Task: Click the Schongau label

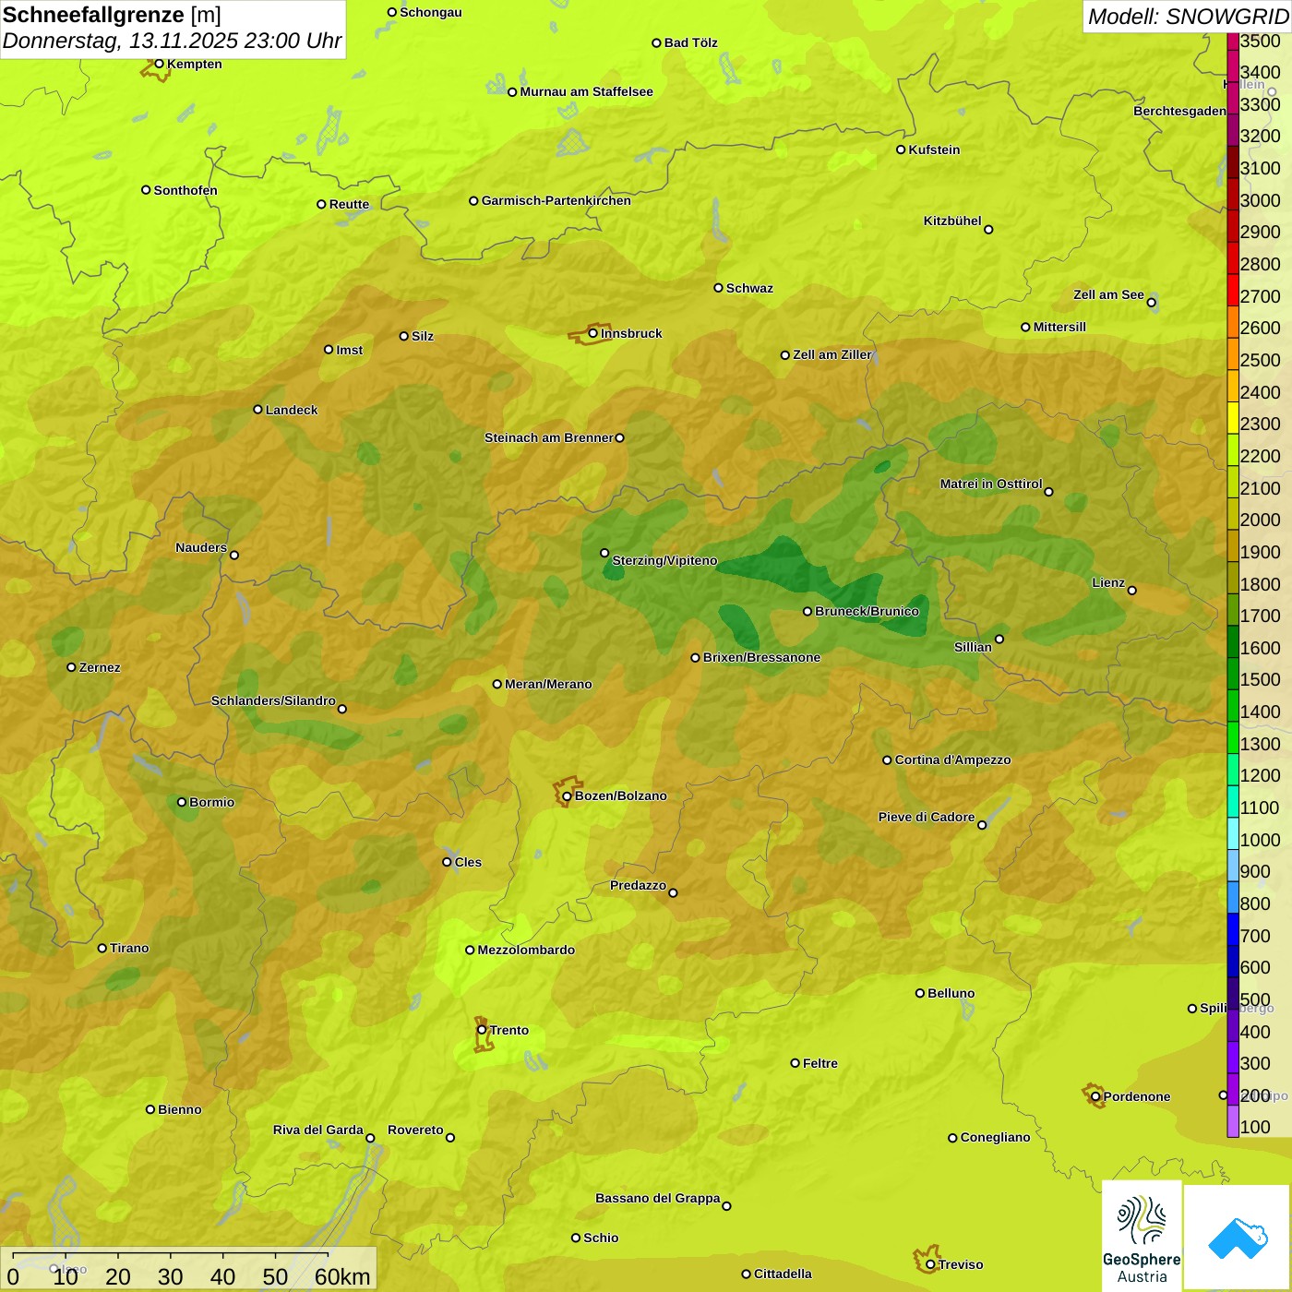Action: (431, 12)
